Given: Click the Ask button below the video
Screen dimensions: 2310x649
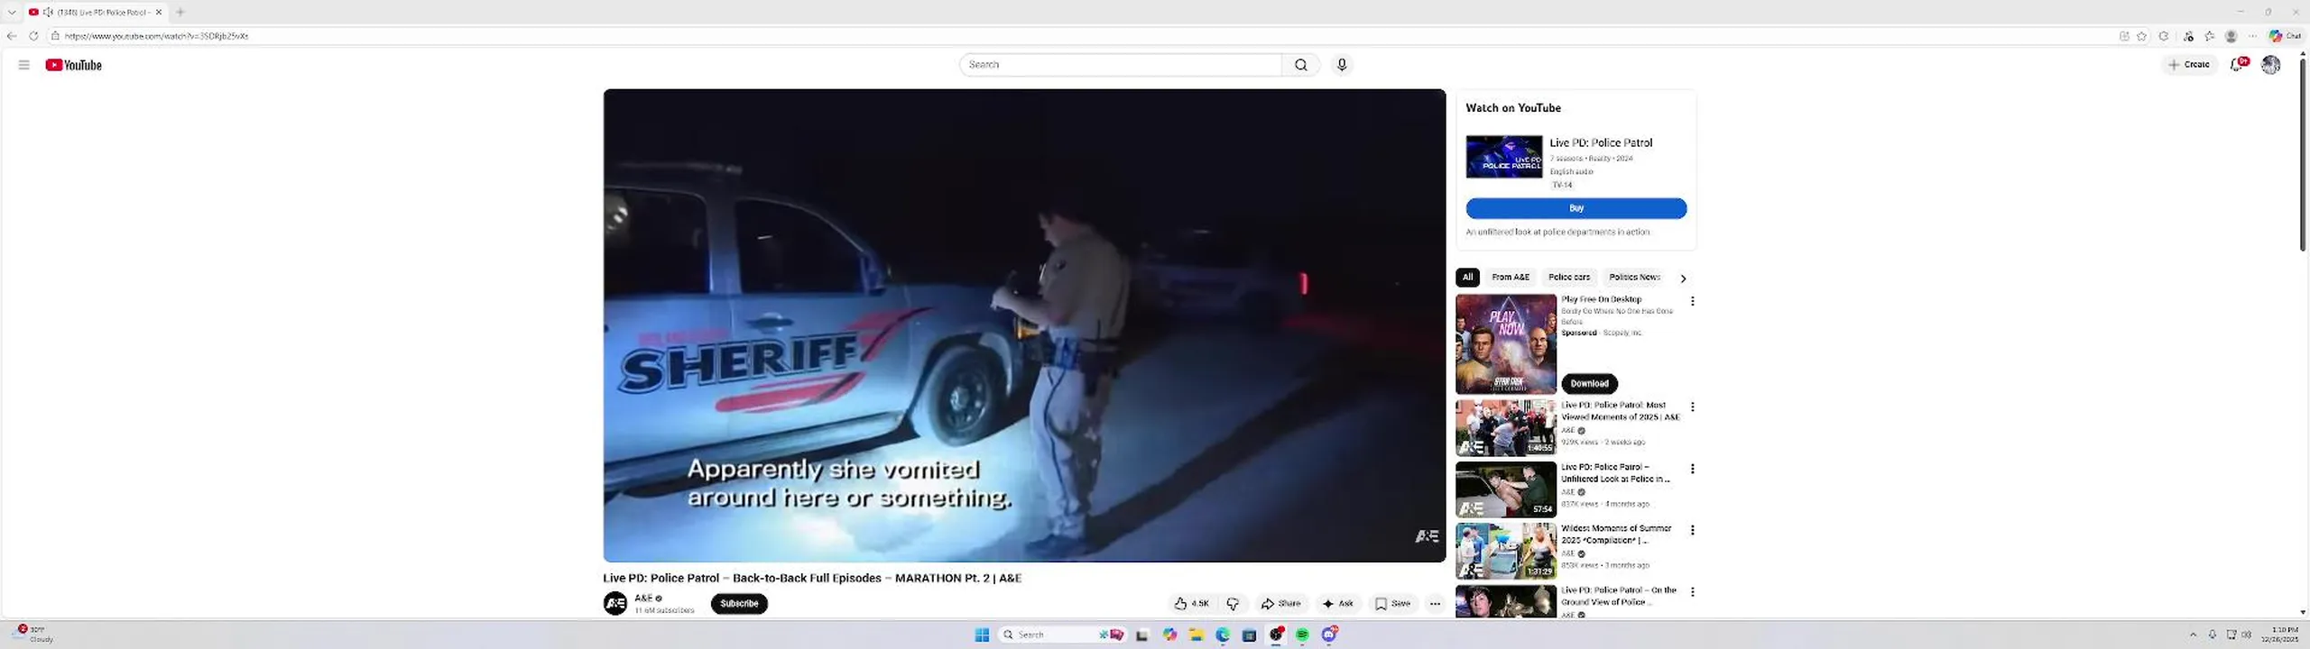Looking at the screenshot, I should (x=1337, y=604).
